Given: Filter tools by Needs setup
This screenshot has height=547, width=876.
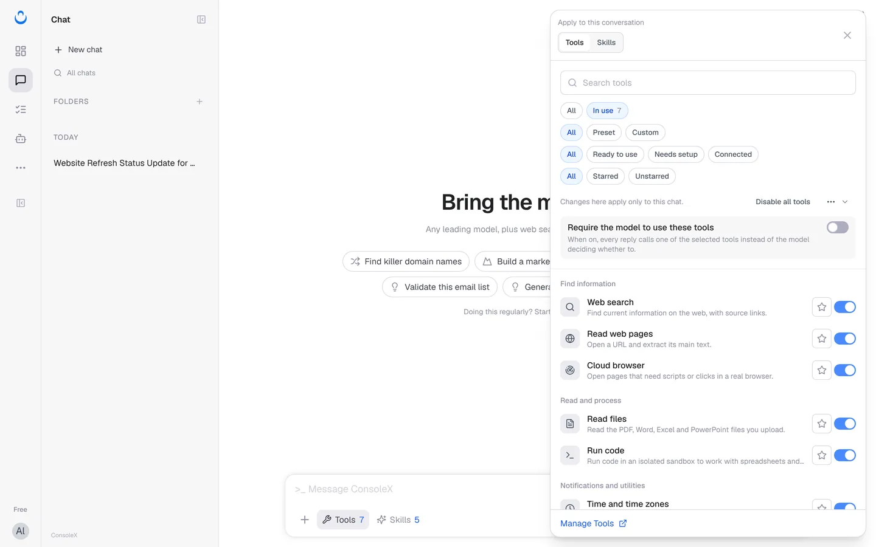Looking at the screenshot, I should click(676, 154).
